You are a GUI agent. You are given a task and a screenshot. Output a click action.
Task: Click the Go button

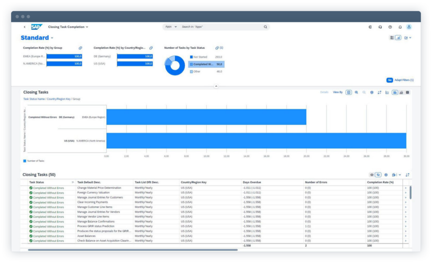(x=389, y=80)
